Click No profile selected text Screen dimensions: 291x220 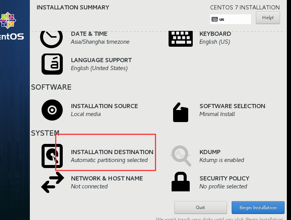223,186
